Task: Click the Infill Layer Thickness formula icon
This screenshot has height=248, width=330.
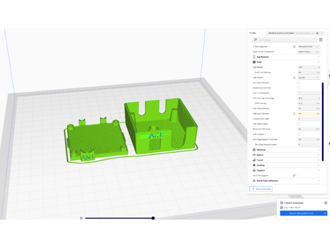Action: coord(294,113)
